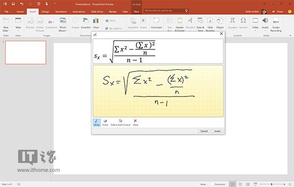Zoom out with minus button
294x187 pixels.
(x=261, y=185)
